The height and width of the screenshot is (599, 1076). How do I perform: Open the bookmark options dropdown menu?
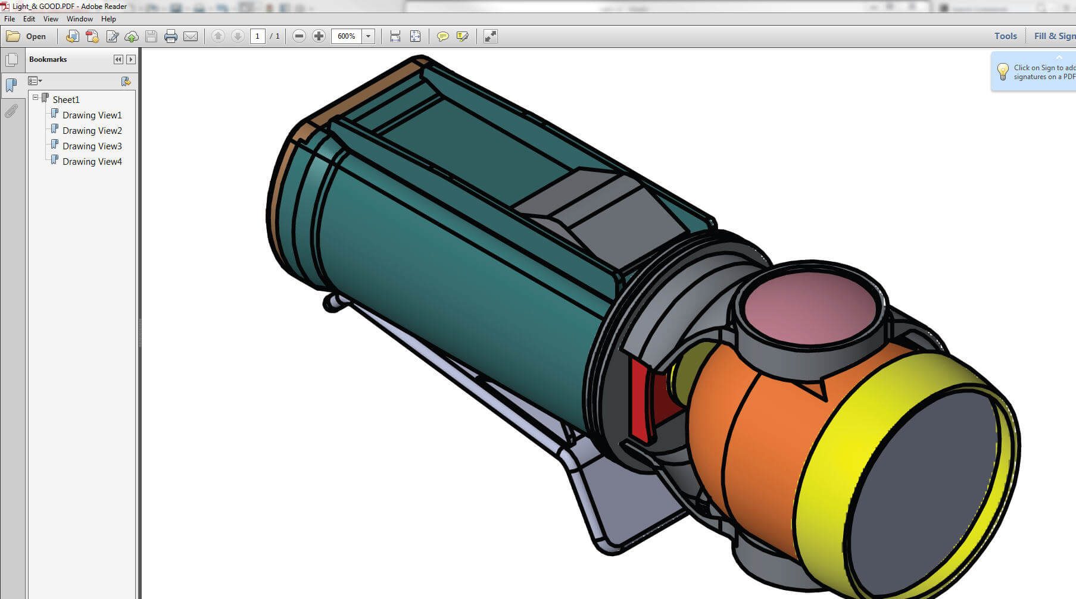tap(35, 81)
